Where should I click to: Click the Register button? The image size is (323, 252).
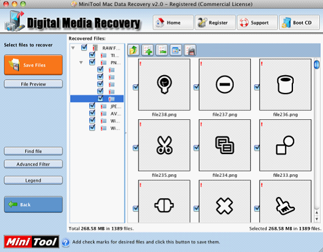tap(216, 22)
